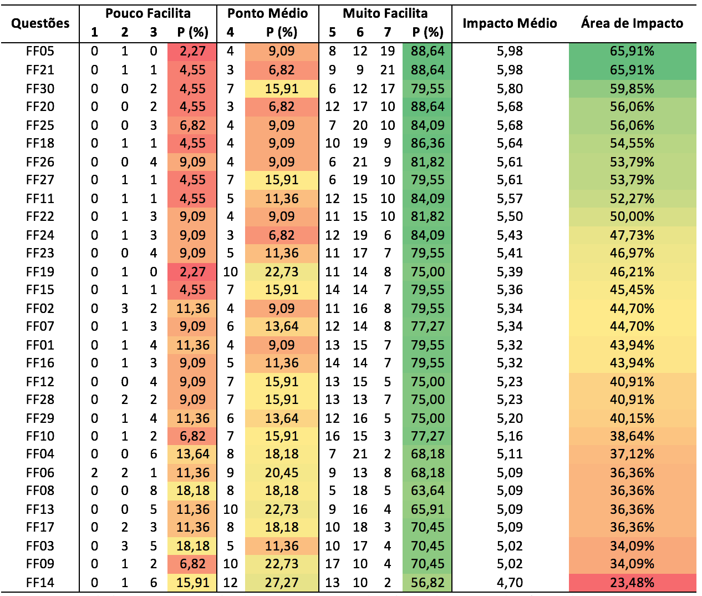Click the 4,70 Impacto Médio value
The width and height of the screenshot is (702, 596).
(x=510, y=583)
